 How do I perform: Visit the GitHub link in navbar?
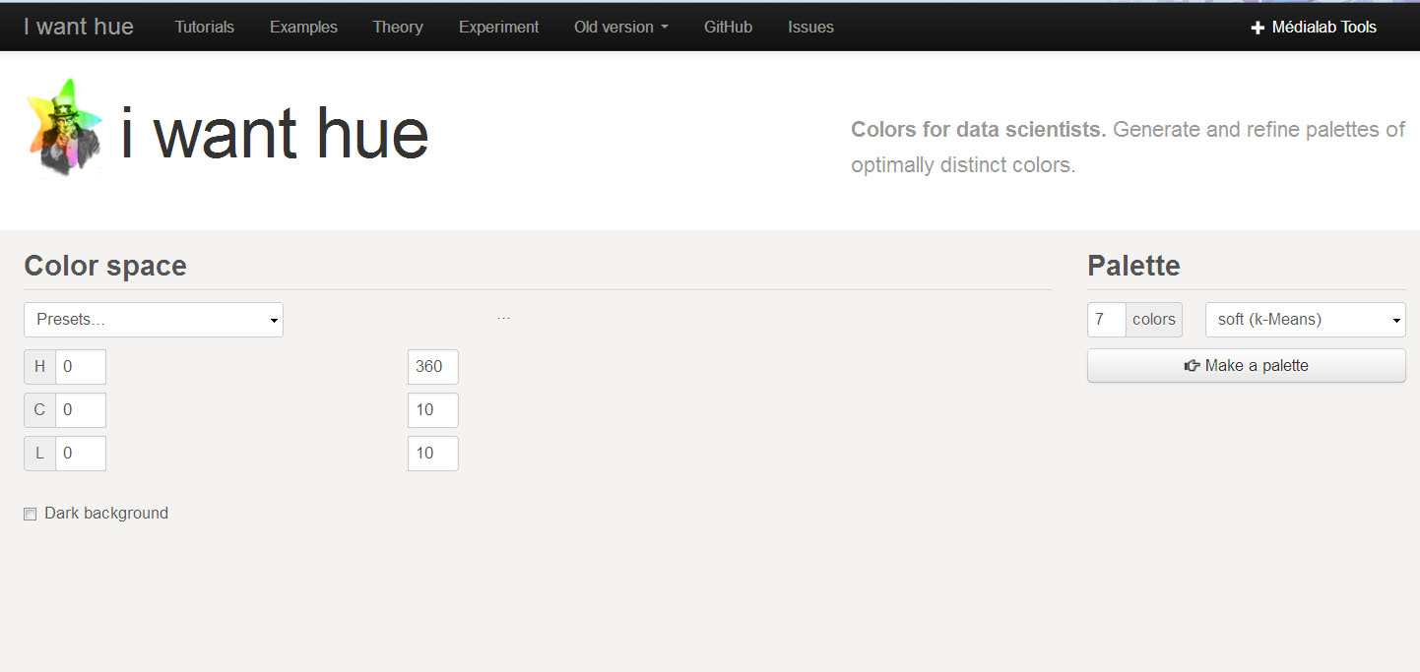(729, 28)
